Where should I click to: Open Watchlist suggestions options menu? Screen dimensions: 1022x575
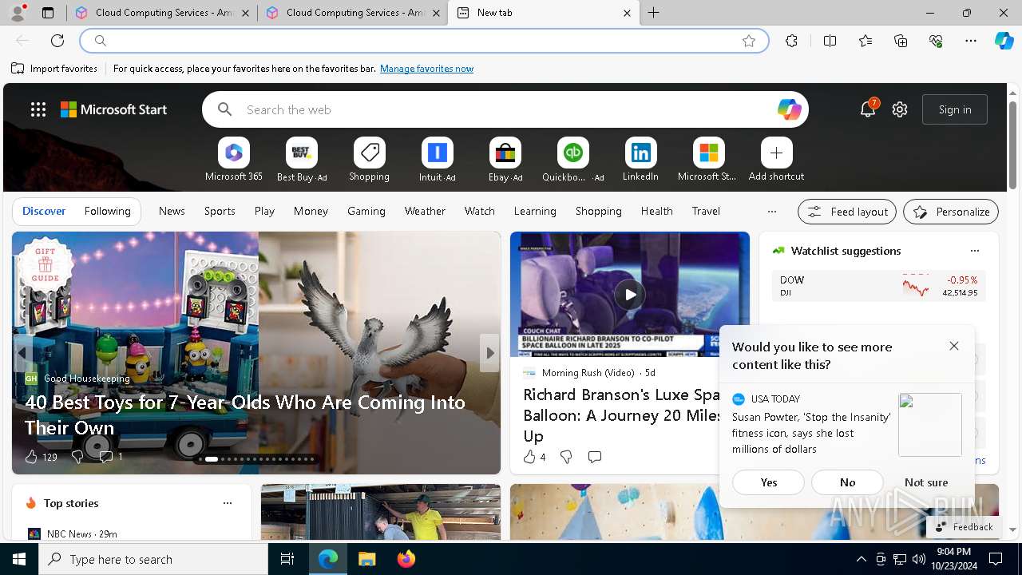coord(975,251)
